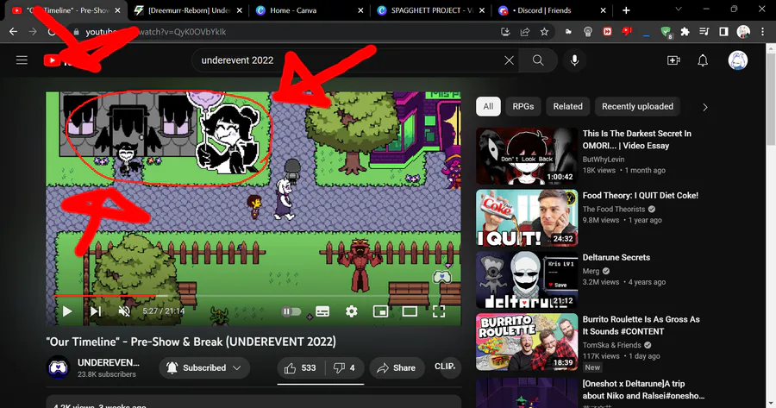Viewport: 776px width, 408px height.
Task: Open the UNDEREVENT channel name link
Action: pos(109,363)
